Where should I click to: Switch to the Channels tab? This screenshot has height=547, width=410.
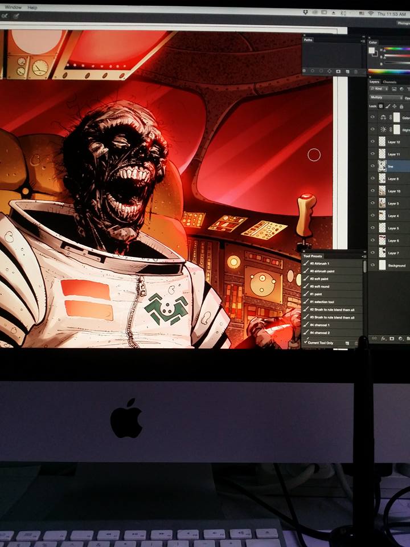(x=389, y=82)
